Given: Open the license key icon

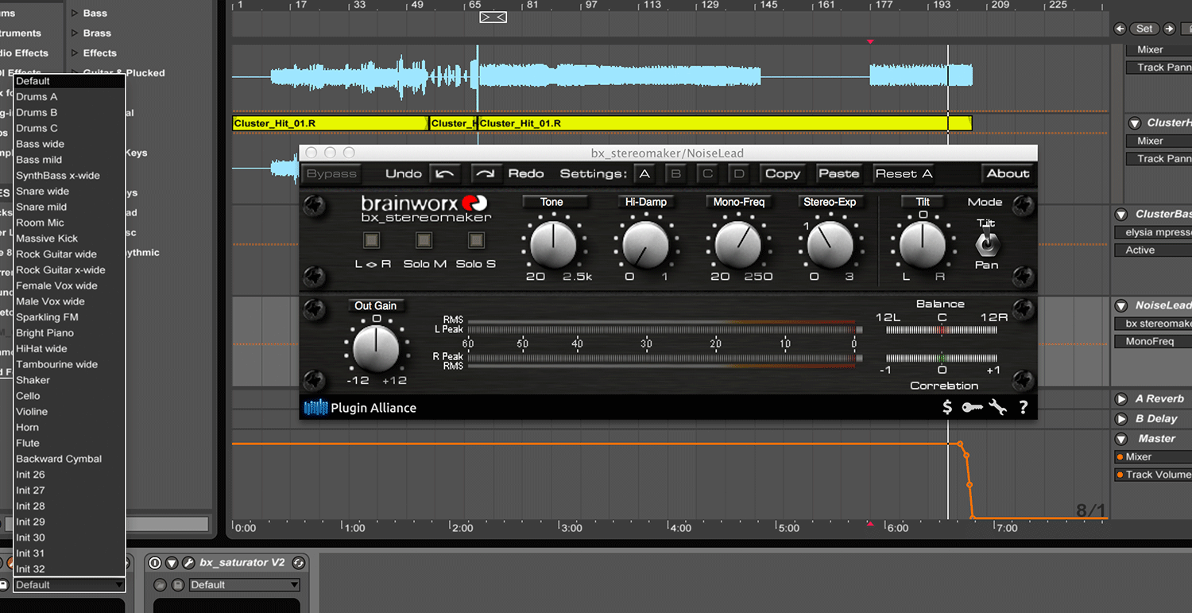Looking at the screenshot, I should tap(972, 408).
